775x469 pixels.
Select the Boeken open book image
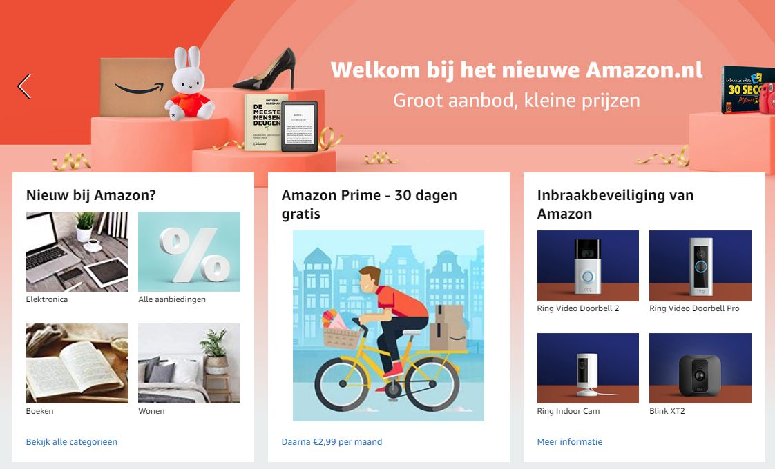77,363
